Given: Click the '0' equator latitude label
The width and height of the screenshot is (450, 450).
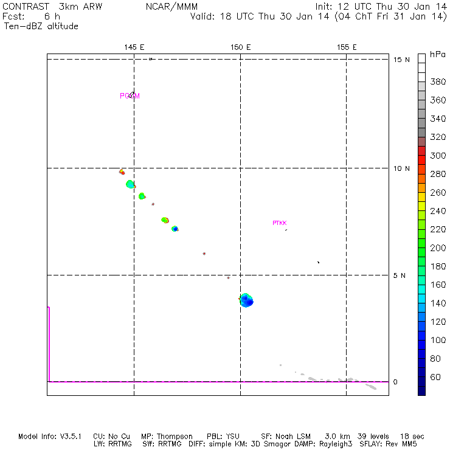Looking at the screenshot, I should click(395, 382).
